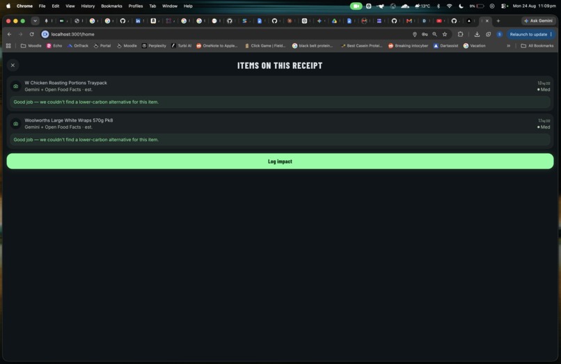Open the View menu
The width and height of the screenshot is (561, 364).
tap(70, 6)
